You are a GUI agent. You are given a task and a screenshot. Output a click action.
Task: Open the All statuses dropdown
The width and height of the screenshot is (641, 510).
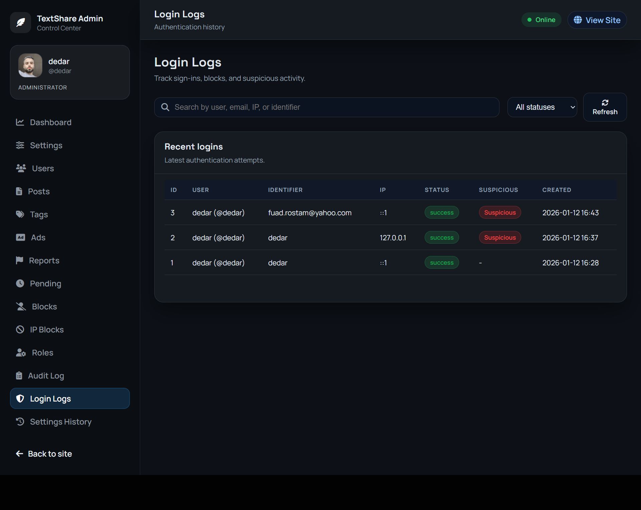tap(542, 107)
